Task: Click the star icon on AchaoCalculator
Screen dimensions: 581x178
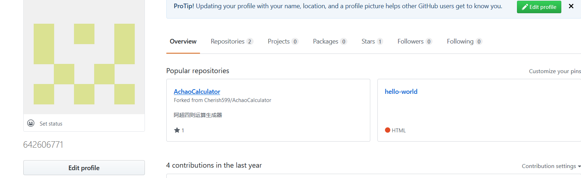Action: pos(177,130)
